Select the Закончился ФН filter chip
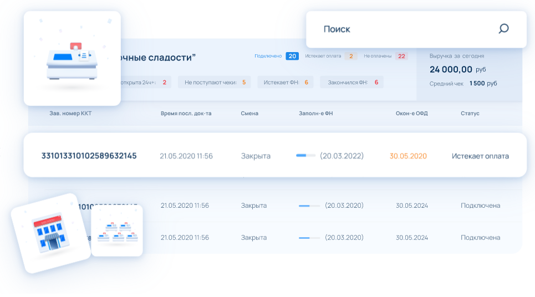 point(352,82)
